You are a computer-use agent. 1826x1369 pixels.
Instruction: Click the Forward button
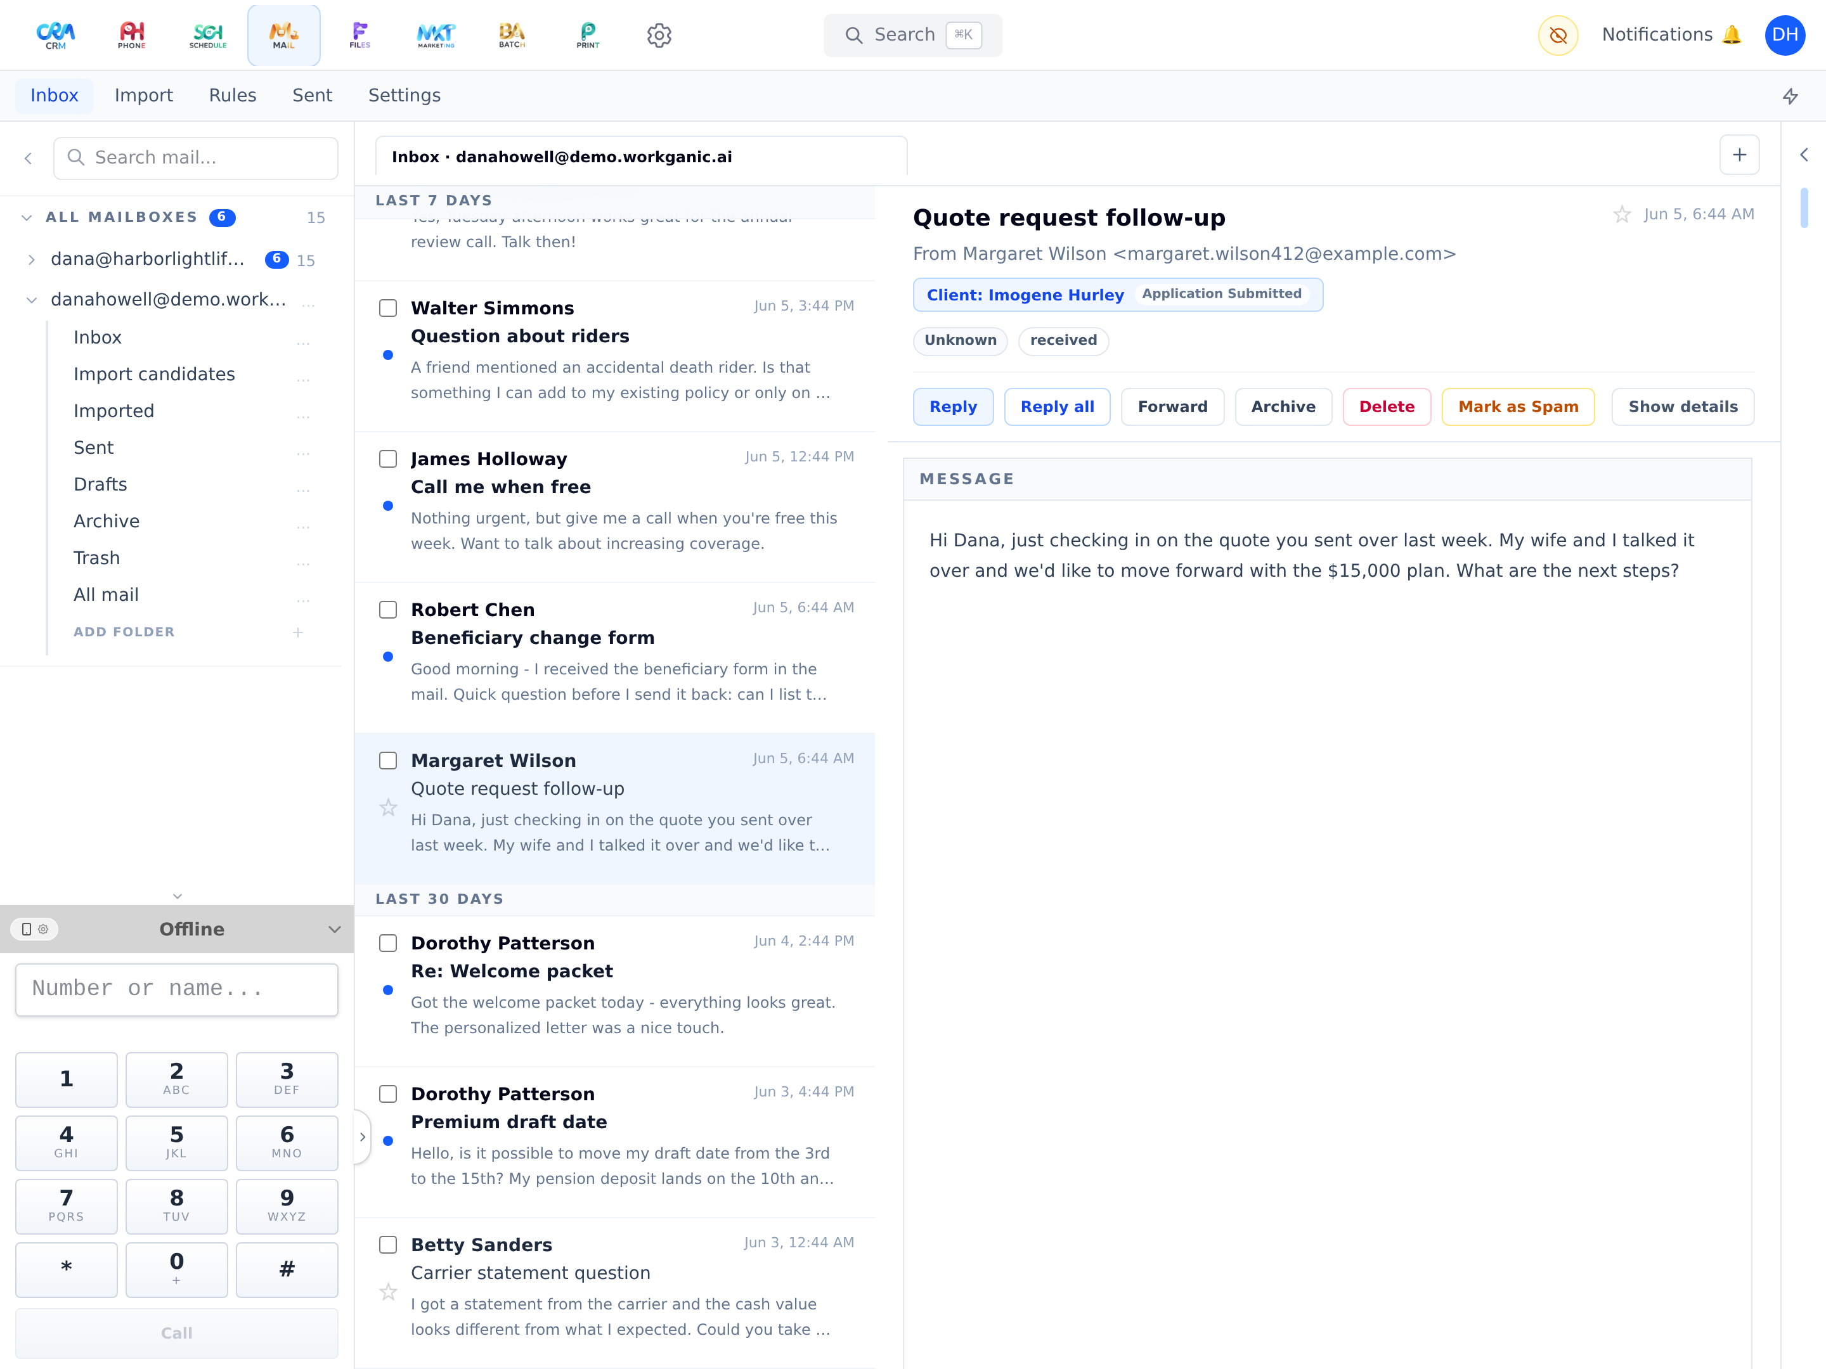(1172, 407)
